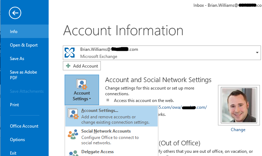The image size is (262, 156).
Task: Select the Info tab in sidebar
Action: tap(24, 31)
